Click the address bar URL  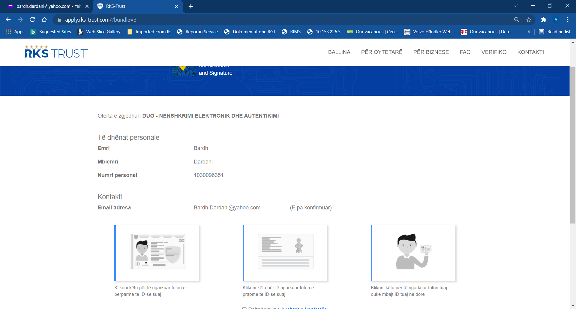[x=101, y=19]
